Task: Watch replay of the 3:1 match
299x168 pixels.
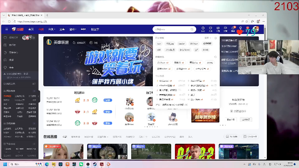Action: 108,112
